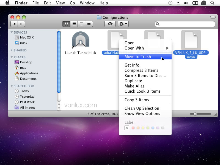Switch Finder to column view

point(81,24)
